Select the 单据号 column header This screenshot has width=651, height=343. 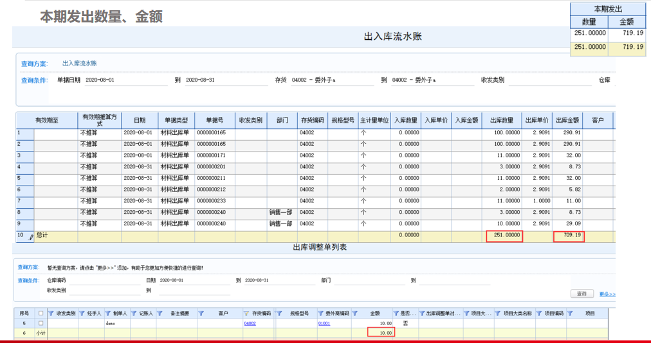tap(215, 120)
